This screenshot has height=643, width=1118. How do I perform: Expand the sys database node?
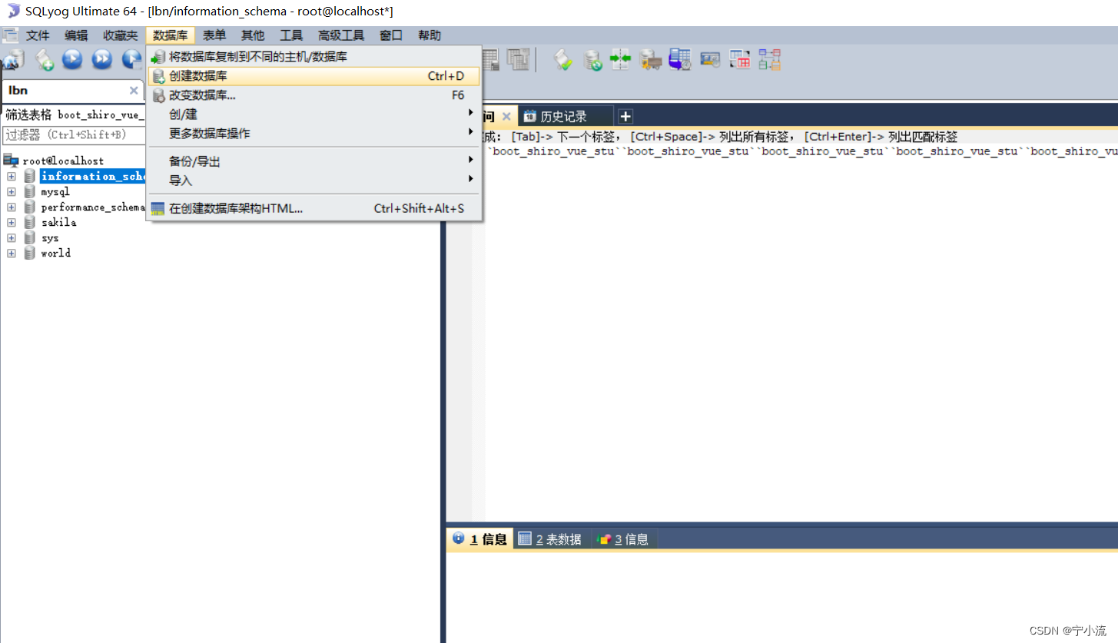[x=12, y=237]
